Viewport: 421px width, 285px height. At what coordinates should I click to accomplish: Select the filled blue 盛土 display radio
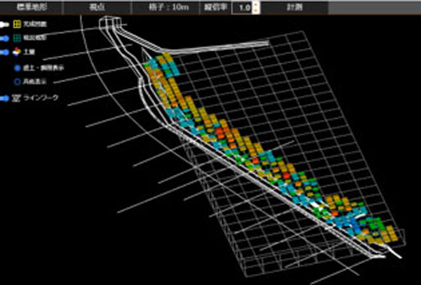pos(17,68)
